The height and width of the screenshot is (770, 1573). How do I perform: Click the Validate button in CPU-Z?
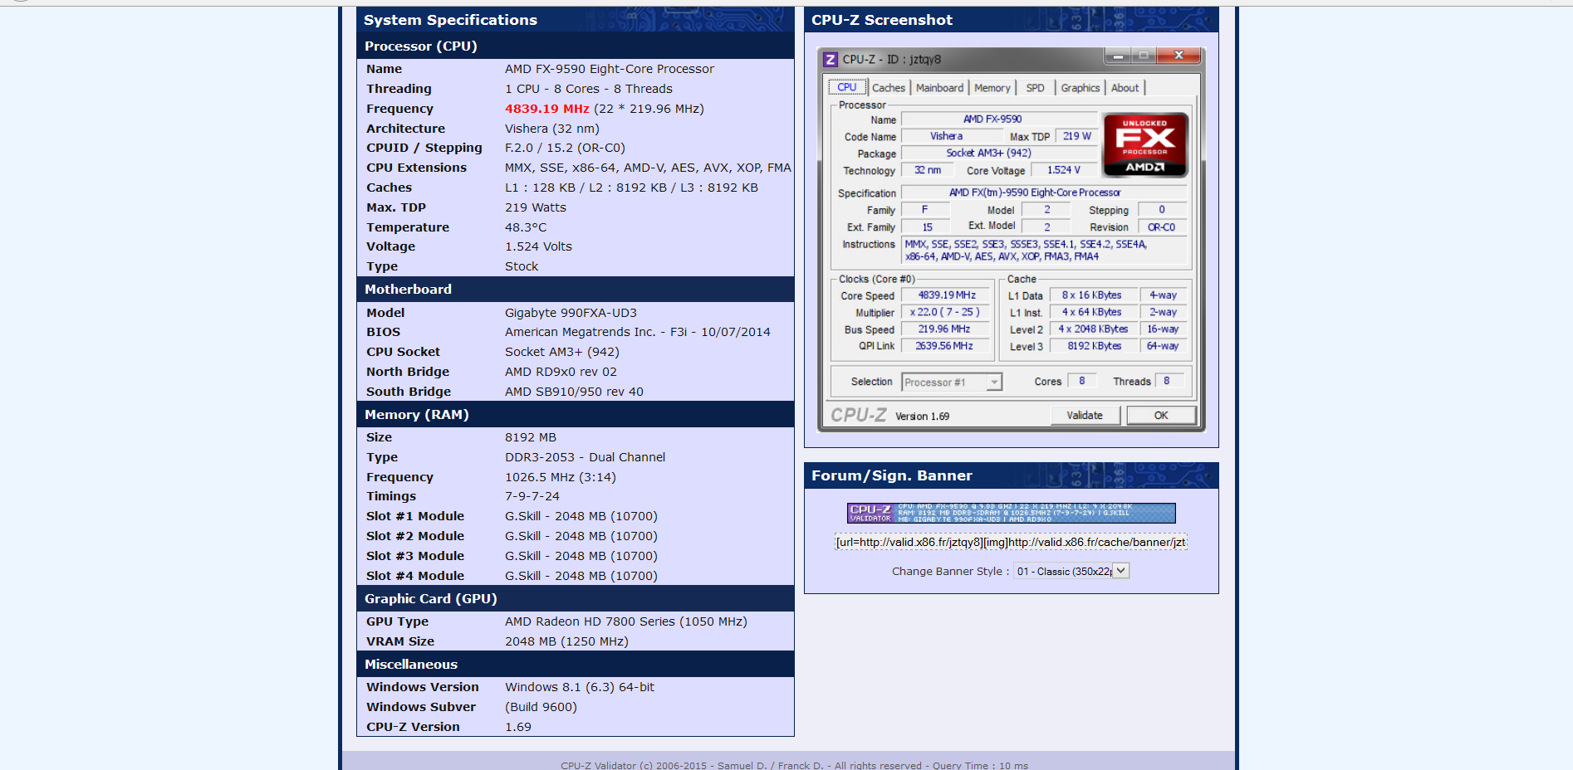[x=1085, y=416]
